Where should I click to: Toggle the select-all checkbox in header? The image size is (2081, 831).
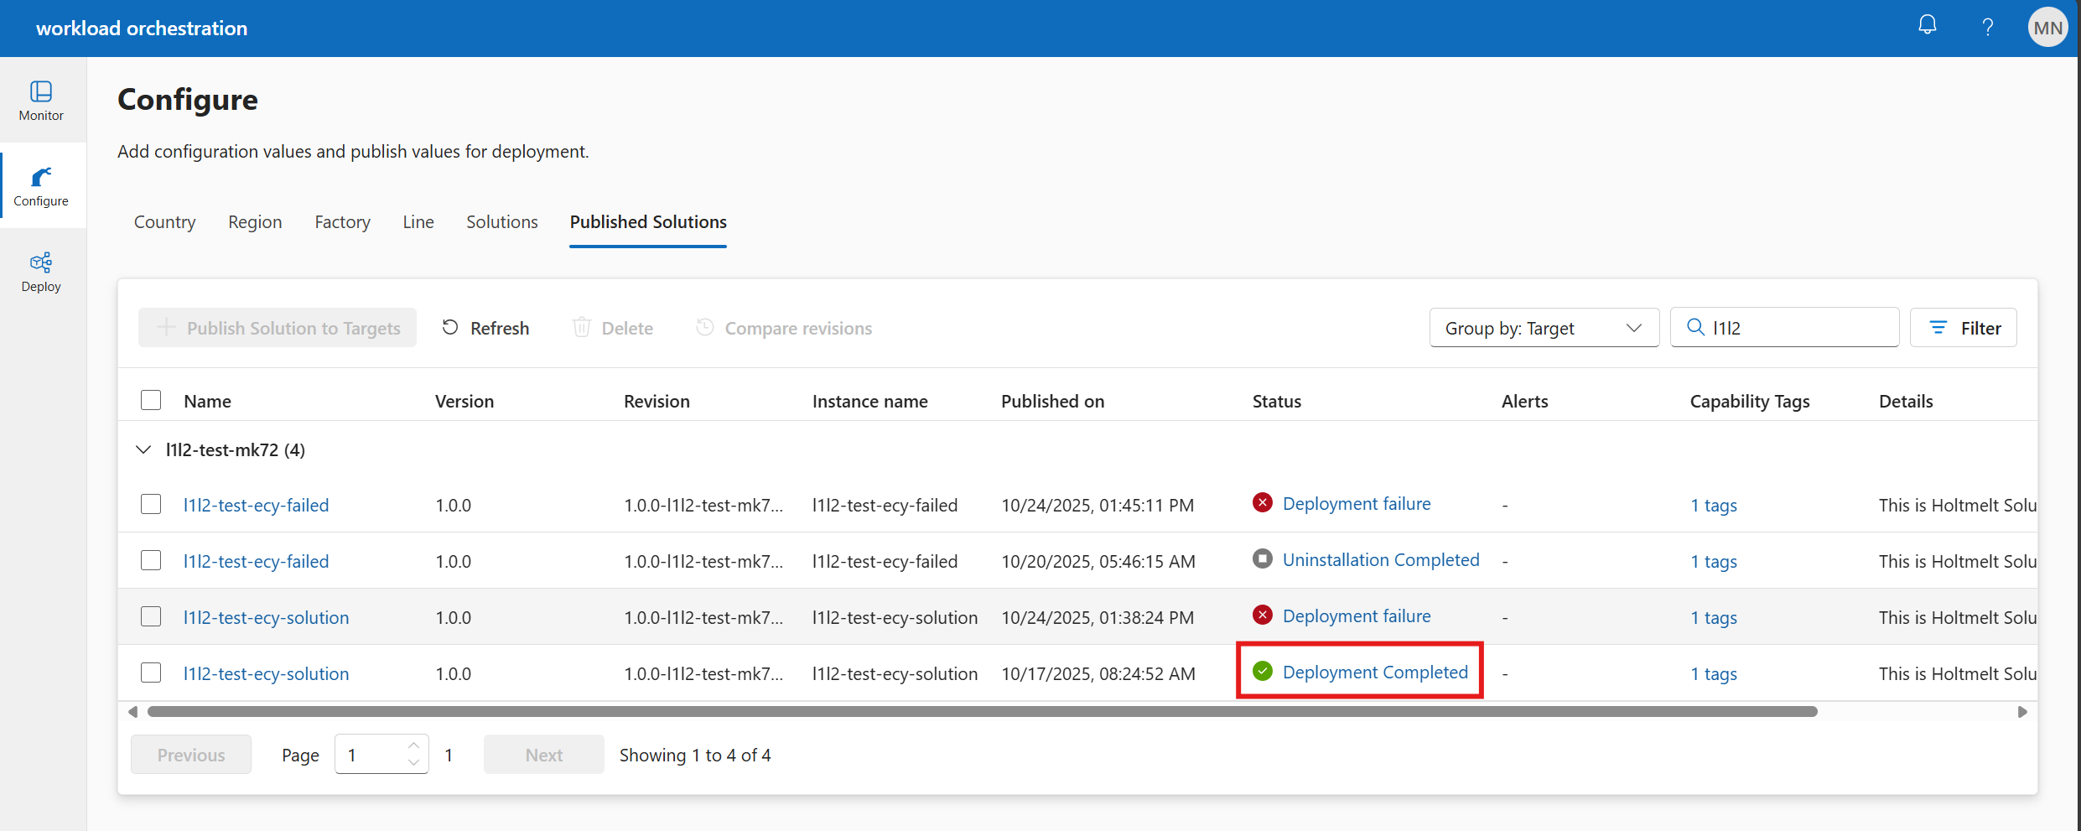pyautogui.click(x=151, y=401)
